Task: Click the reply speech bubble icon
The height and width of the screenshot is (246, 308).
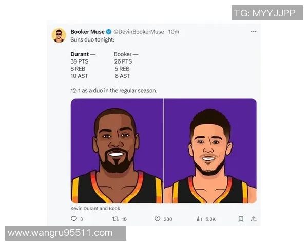Action: (74, 219)
